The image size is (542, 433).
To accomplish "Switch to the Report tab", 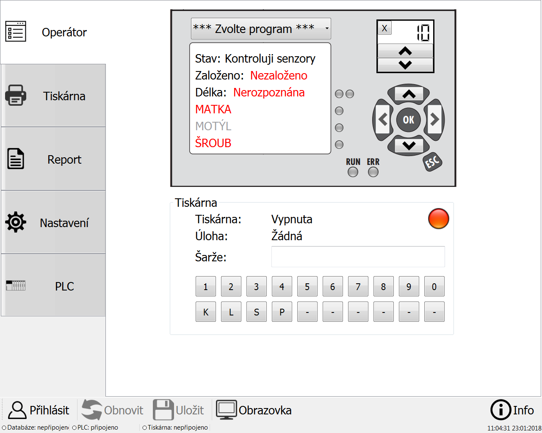I will (53, 159).
